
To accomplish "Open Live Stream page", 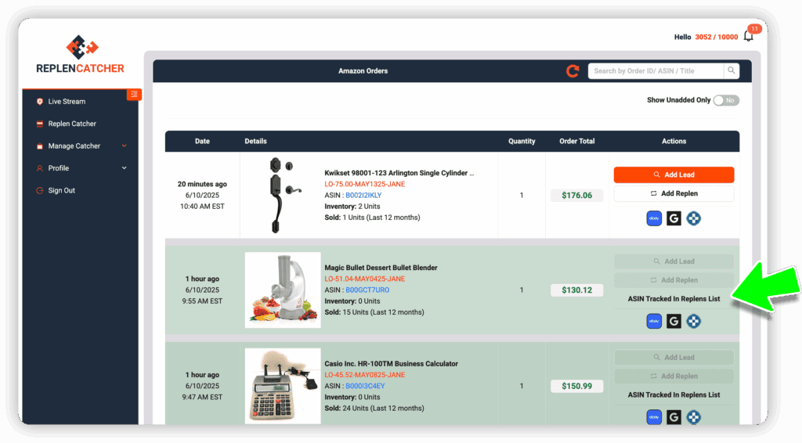I will 67,102.
